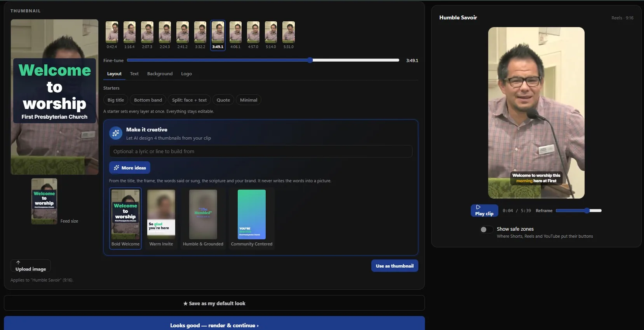
Task: Choose the Community Centered design
Action: (x=252, y=218)
